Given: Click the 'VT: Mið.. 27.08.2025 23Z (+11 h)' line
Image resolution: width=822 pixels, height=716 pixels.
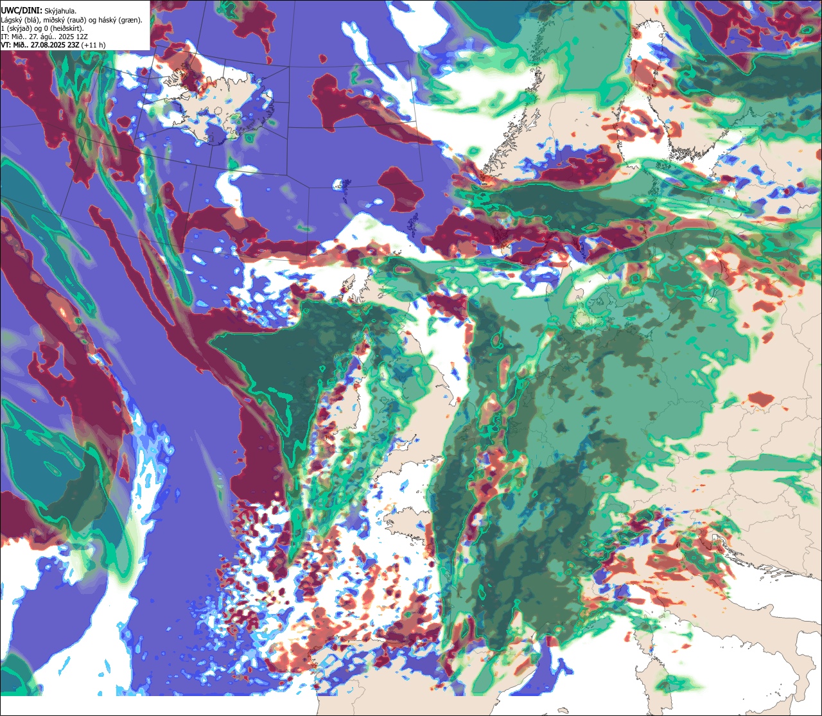Looking at the screenshot, I should (x=54, y=45).
